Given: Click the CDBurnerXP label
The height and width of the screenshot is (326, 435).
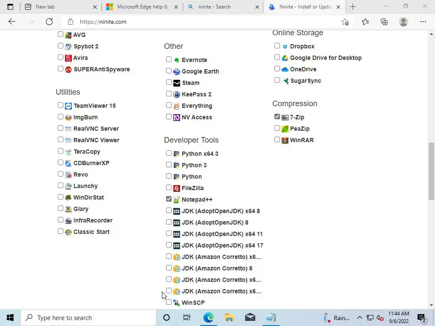Looking at the screenshot, I should pyautogui.click(x=91, y=163).
